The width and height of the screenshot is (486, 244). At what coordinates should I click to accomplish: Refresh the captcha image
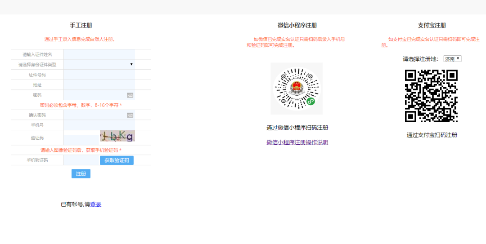117,136
